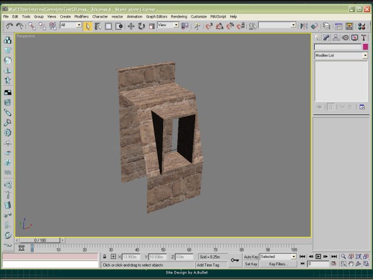This screenshot has height=280, width=373.
Task: Activate the Select and Move tool
Action: (131, 26)
